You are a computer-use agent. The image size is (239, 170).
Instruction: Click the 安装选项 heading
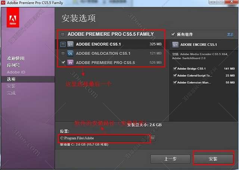tap(78, 18)
